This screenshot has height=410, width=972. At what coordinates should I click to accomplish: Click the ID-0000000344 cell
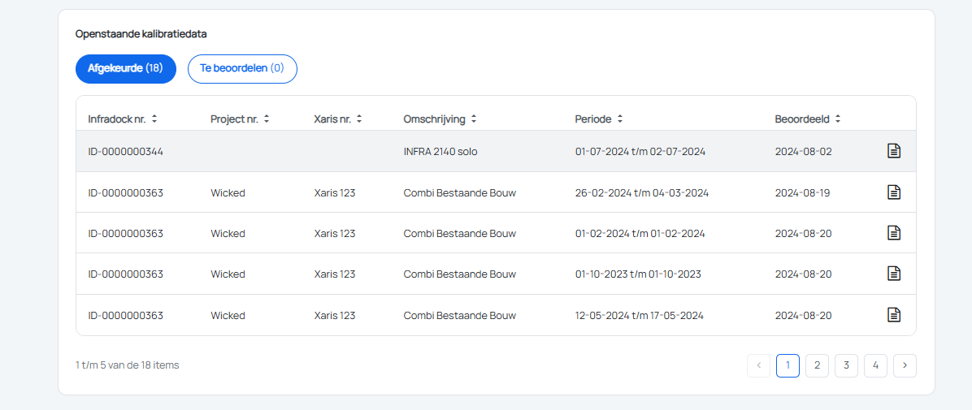(125, 151)
